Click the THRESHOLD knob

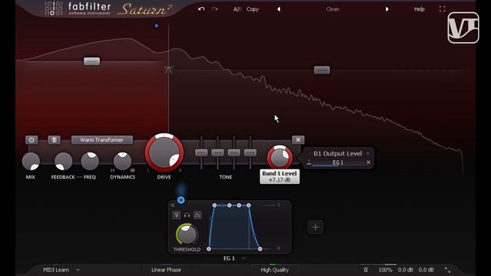click(187, 235)
